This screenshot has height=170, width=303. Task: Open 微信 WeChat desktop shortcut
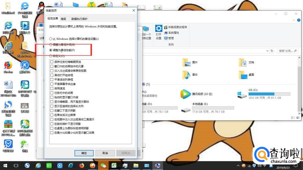click(25, 146)
